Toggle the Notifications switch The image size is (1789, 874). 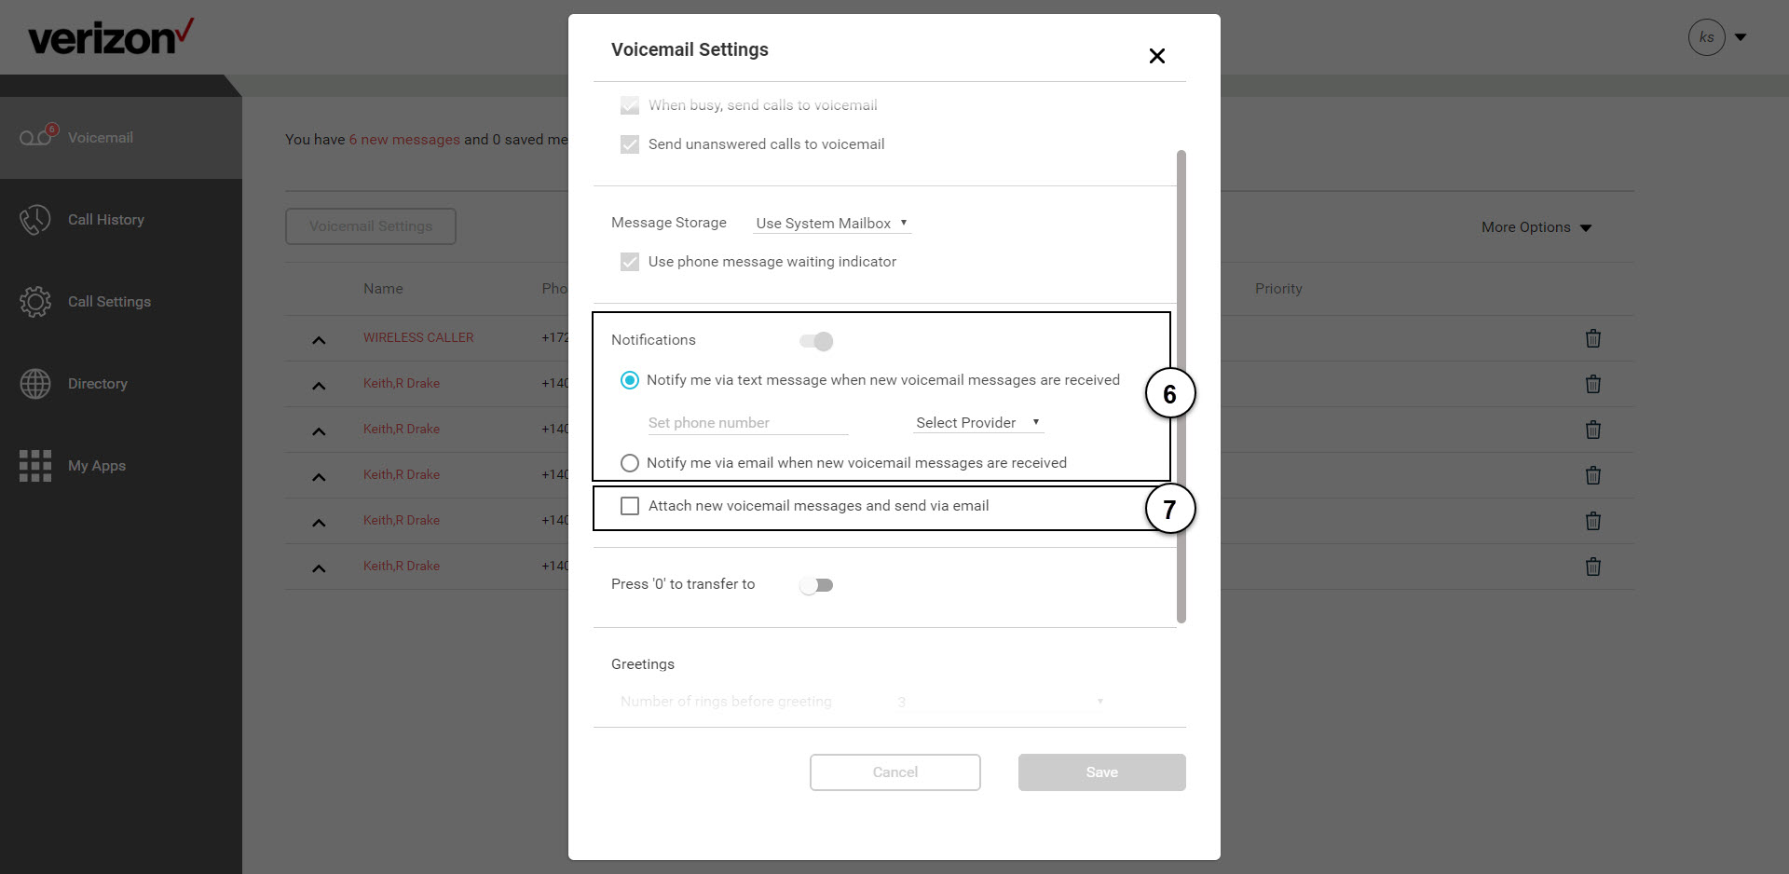click(816, 341)
